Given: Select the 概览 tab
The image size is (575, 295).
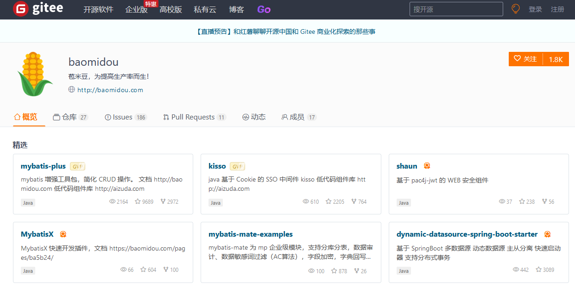Looking at the screenshot, I should tap(26, 117).
